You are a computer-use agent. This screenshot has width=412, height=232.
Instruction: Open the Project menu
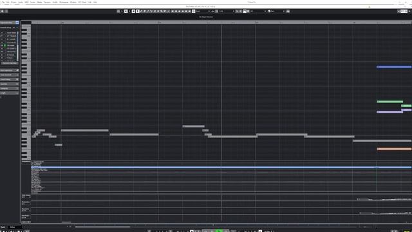14,2
